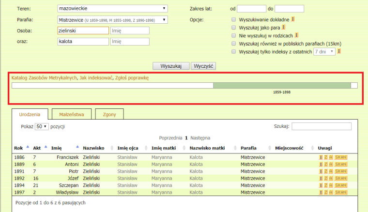Tick Wyszukaj tylko indeksy z ostatnich checkbox
Screen dimensions: 368x212
click(x=233, y=51)
